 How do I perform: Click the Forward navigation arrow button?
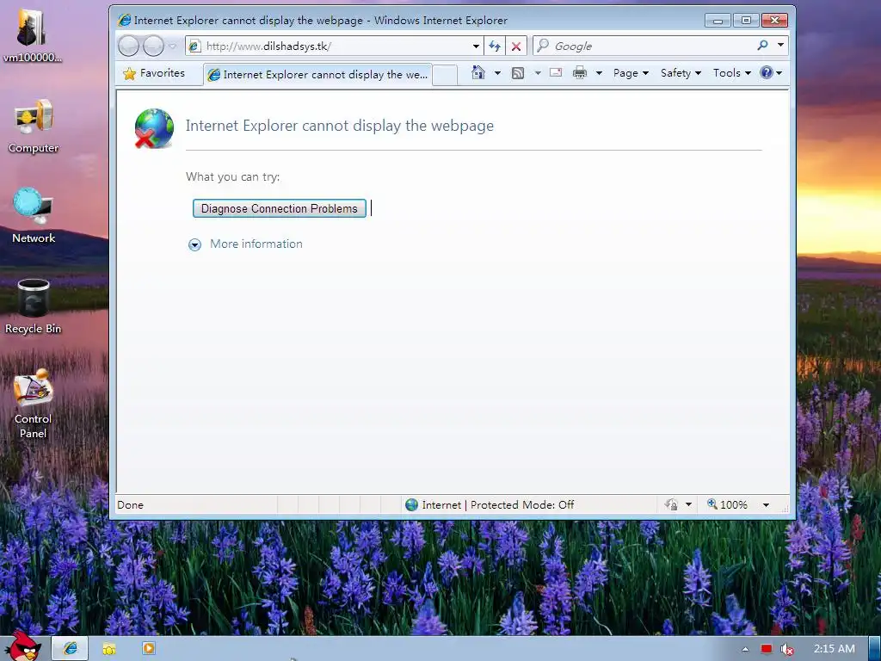pos(153,46)
